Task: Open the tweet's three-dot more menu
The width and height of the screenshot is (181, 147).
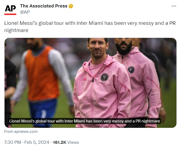Action: pyautogui.click(x=174, y=6)
